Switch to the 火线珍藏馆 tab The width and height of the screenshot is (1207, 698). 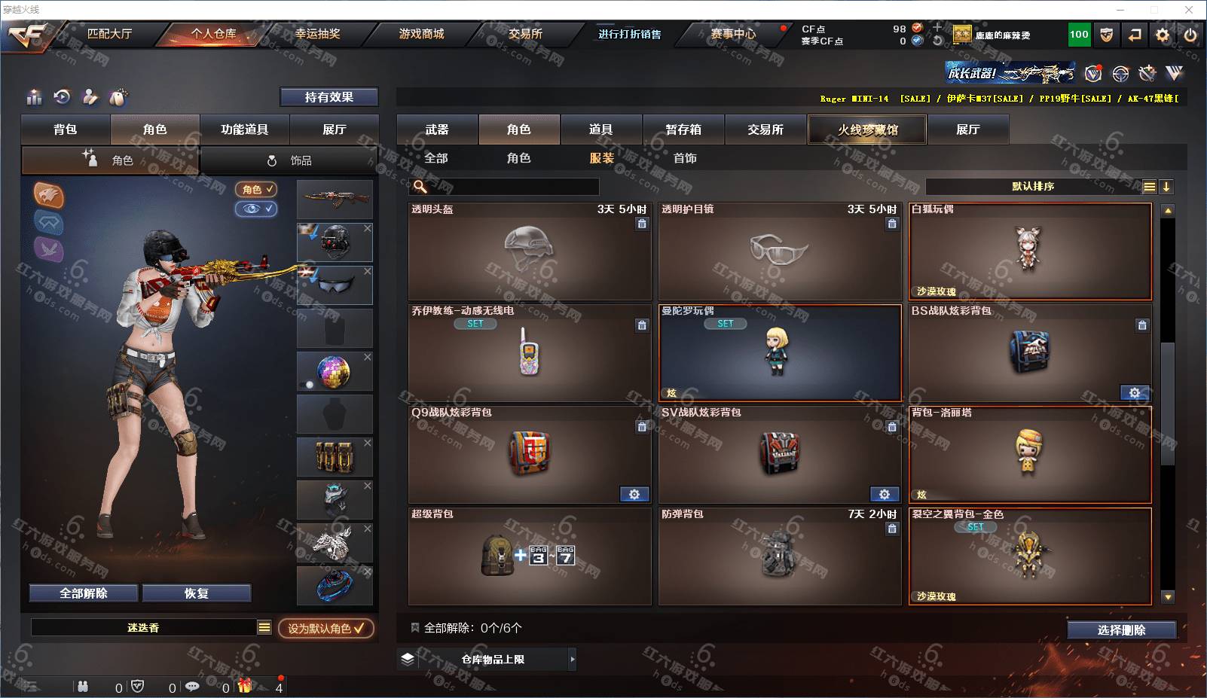[x=867, y=130]
